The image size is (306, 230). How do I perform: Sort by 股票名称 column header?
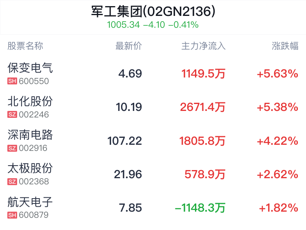25,46
